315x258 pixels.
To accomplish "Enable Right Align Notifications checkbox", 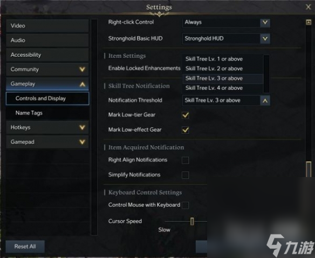I will point(185,160).
